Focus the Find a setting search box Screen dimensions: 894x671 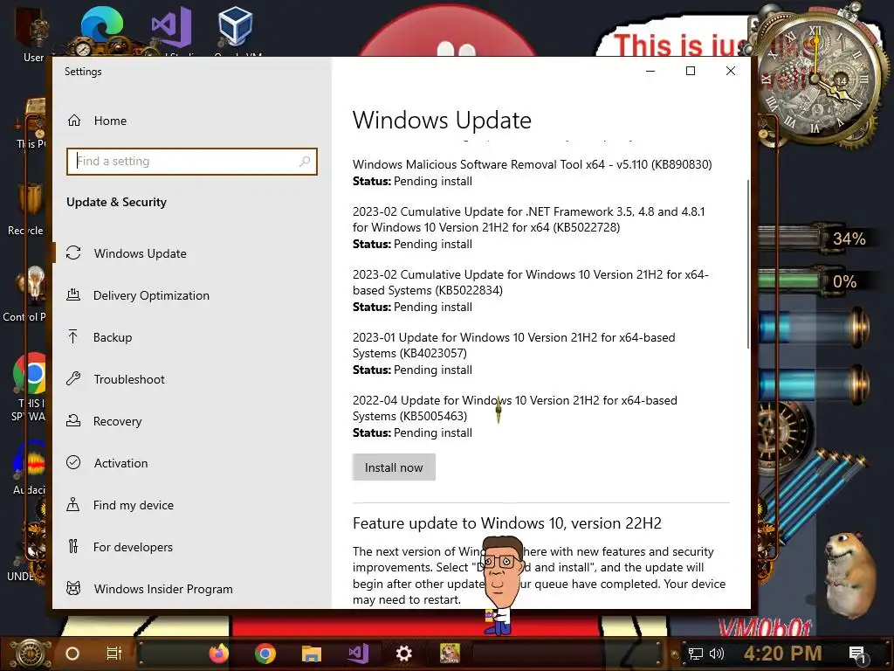tap(191, 162)
